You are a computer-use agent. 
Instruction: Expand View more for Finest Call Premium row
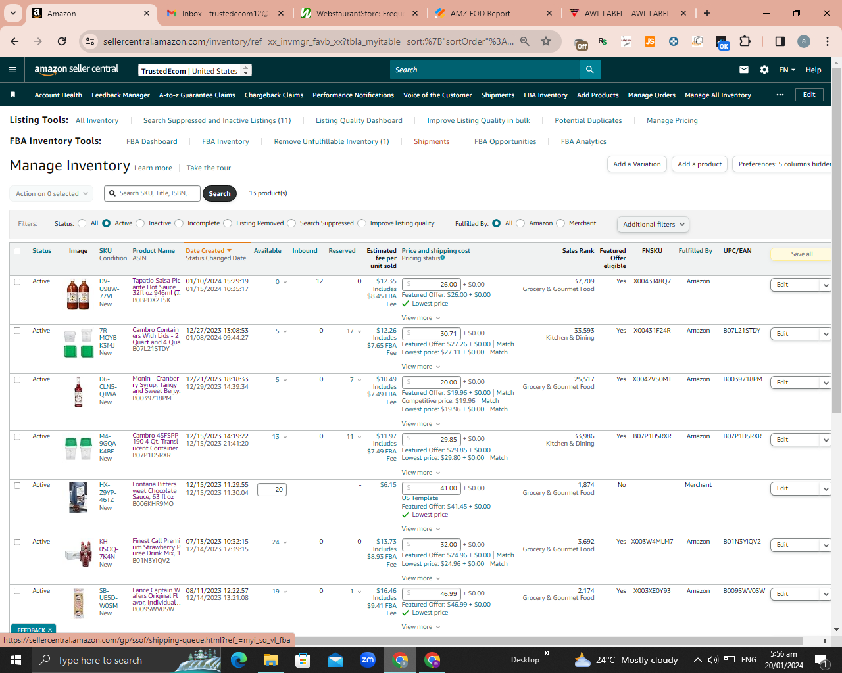(421, 578)
